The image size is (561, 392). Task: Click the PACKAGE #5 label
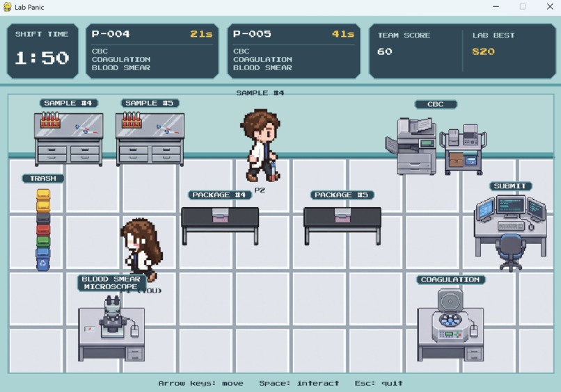[342, 195]
